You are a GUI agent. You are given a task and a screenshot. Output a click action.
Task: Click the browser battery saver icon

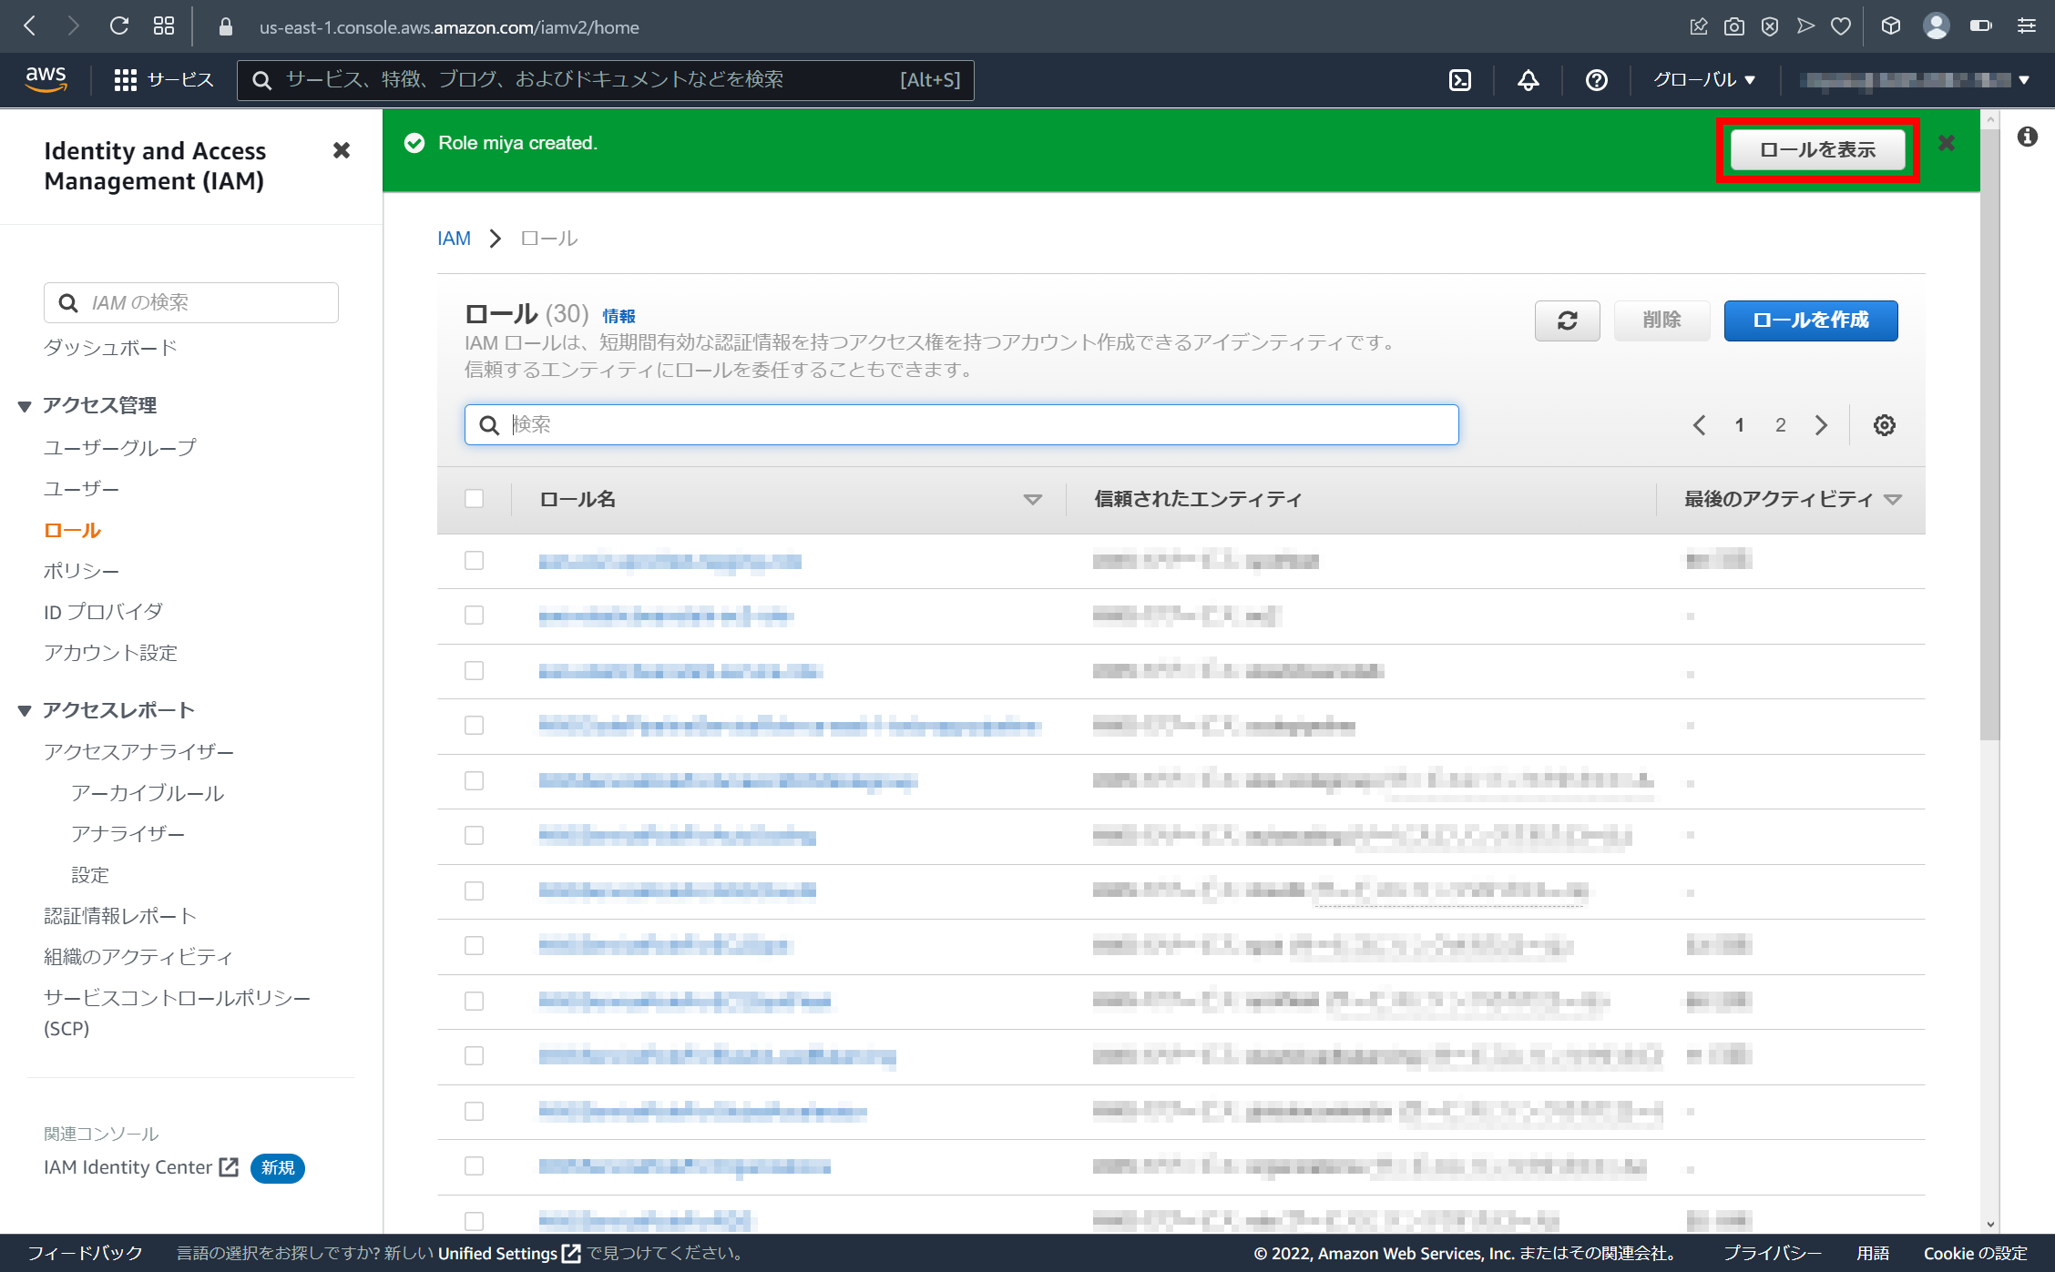pyautogui.click(x=1980, y=26)
